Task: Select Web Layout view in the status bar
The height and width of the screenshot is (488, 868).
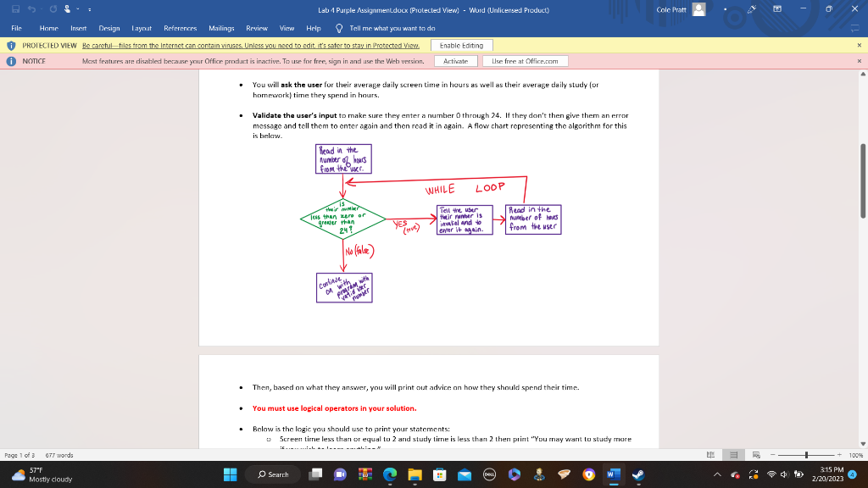Action: (x=754, y=454)
